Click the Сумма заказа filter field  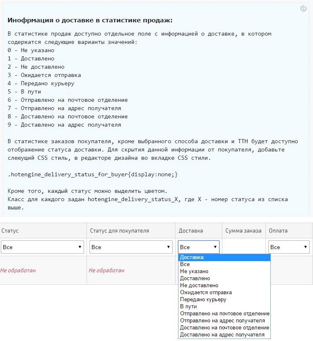tap(244, 247)
